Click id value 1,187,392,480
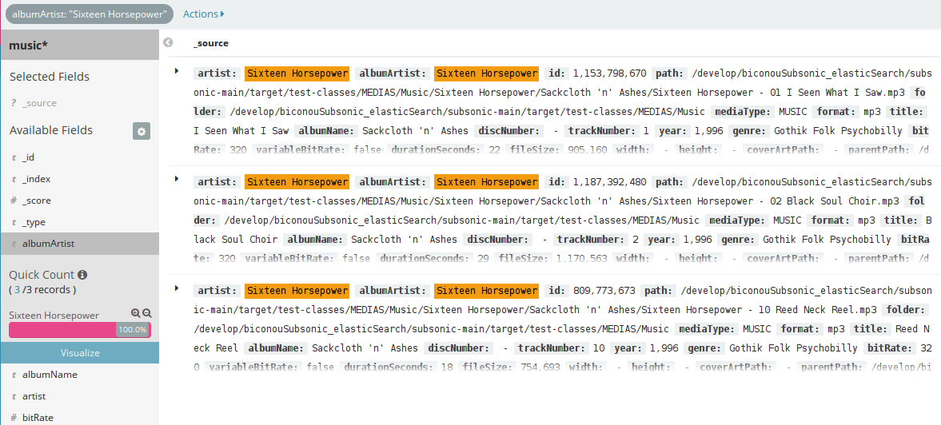 610,181
